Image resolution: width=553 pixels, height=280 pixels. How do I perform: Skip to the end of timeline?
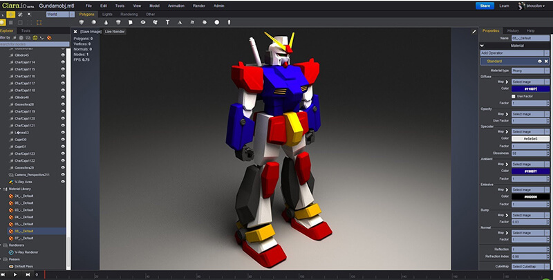pos(28,274)
